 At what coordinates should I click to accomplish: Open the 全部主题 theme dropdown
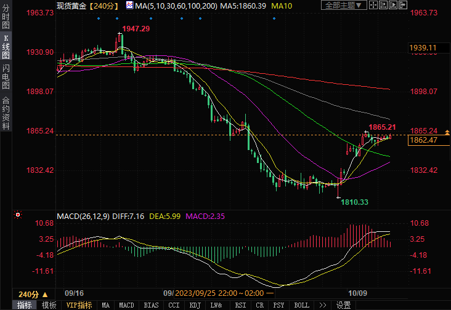pyautogui.click(x=344, y=5)
